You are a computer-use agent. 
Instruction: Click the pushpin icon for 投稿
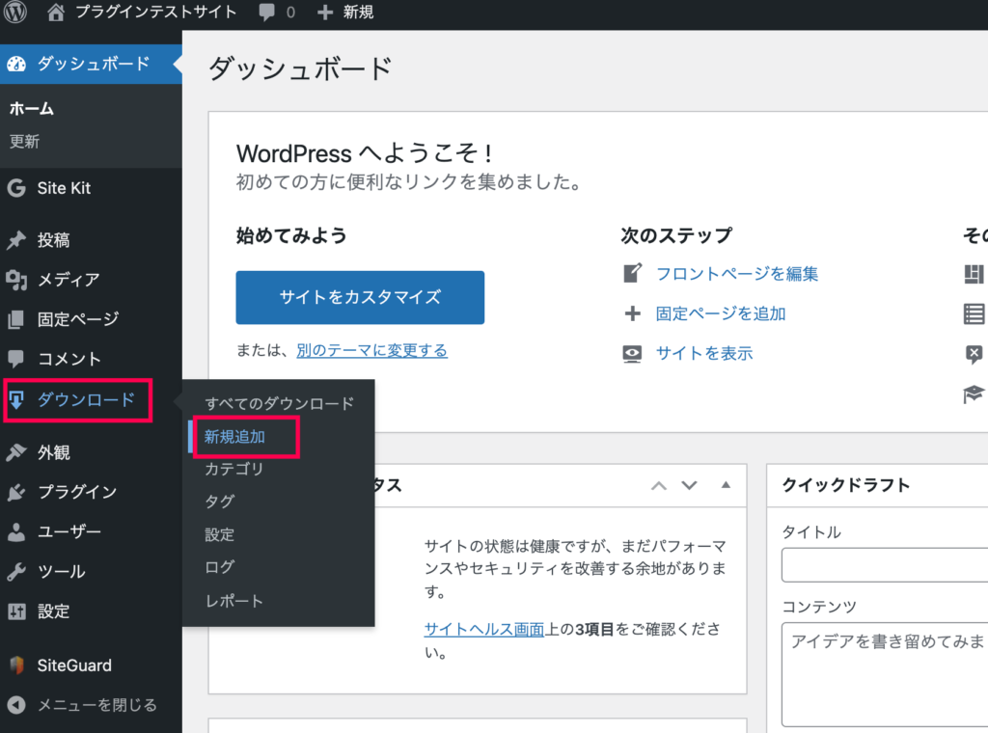(x=16, y=240)
